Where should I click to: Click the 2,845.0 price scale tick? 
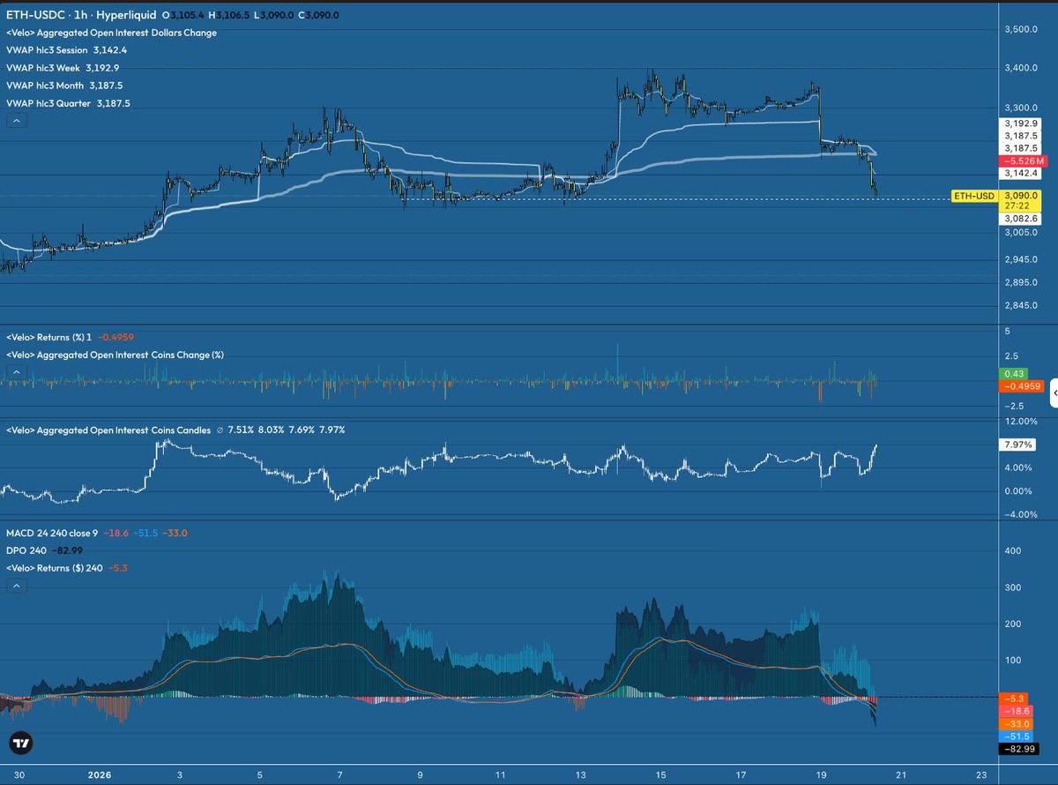click(x=1021, y=306)
